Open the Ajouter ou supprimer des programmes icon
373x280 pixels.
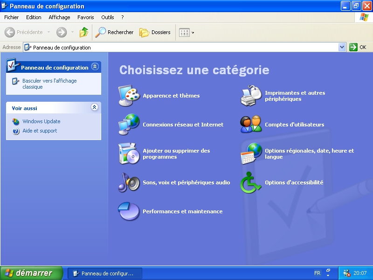coord(129,154)
